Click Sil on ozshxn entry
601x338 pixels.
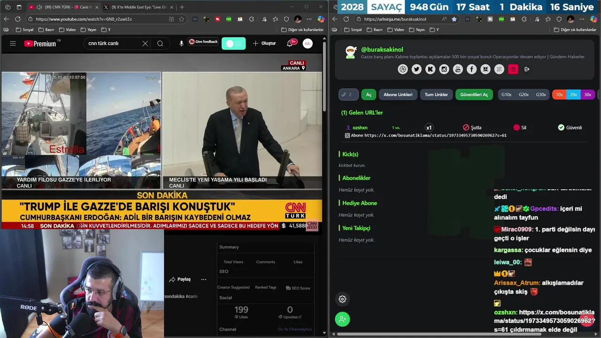pyautogui.click(x=520, y=127)
